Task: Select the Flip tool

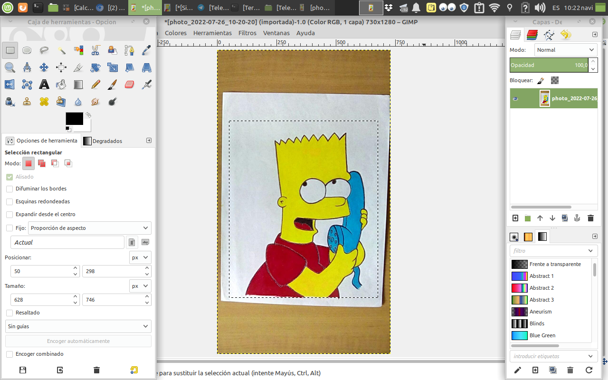Action: [x=10, y=84]
